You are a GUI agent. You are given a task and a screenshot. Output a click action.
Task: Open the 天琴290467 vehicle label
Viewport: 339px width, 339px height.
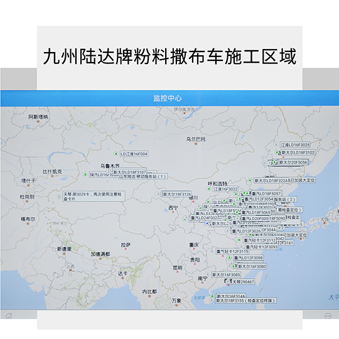coord(243,282)
